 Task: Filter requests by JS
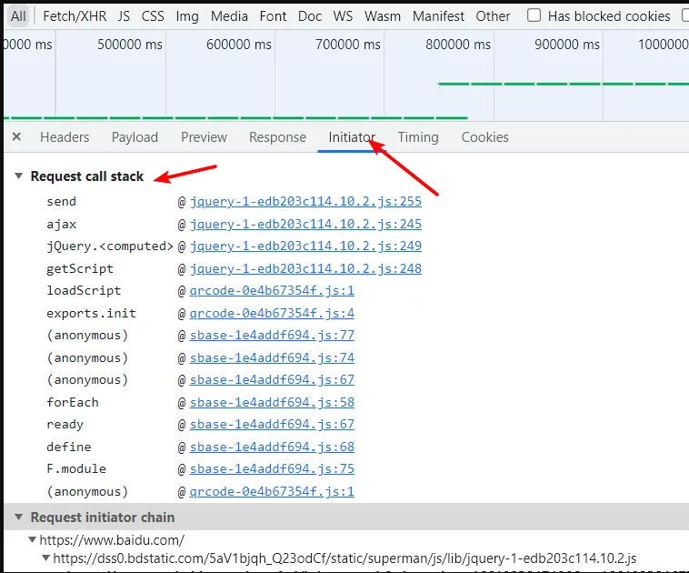124,16
